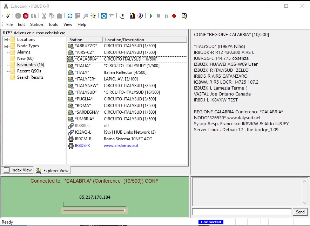Viewport: 310px width, 226px height.
Task: Click the Send button
Action: (300, 212)
